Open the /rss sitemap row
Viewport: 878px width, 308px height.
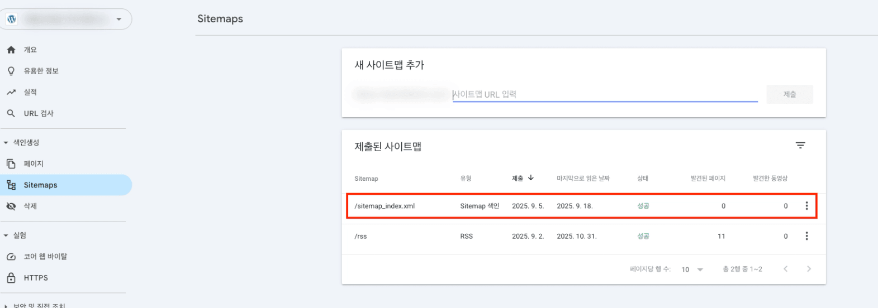[x=361, y=236]
